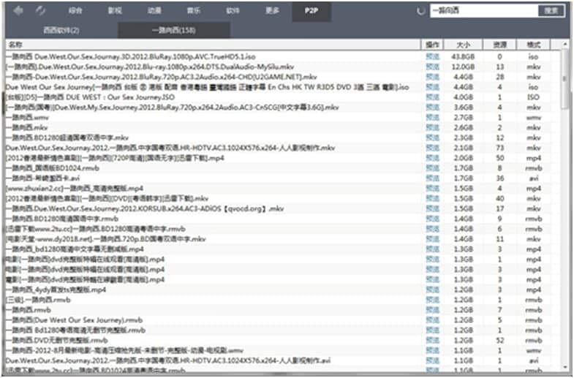Click the action link for the KORSUB ADiOS mkv

pyautogui.click(x=432, y=209)
